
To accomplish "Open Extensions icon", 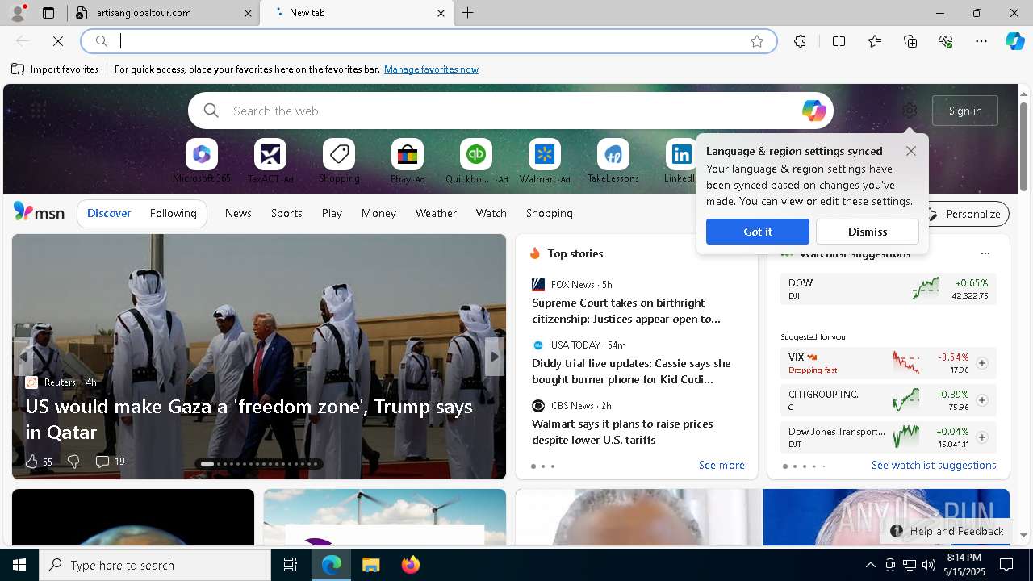I will [x=800, y=41].
